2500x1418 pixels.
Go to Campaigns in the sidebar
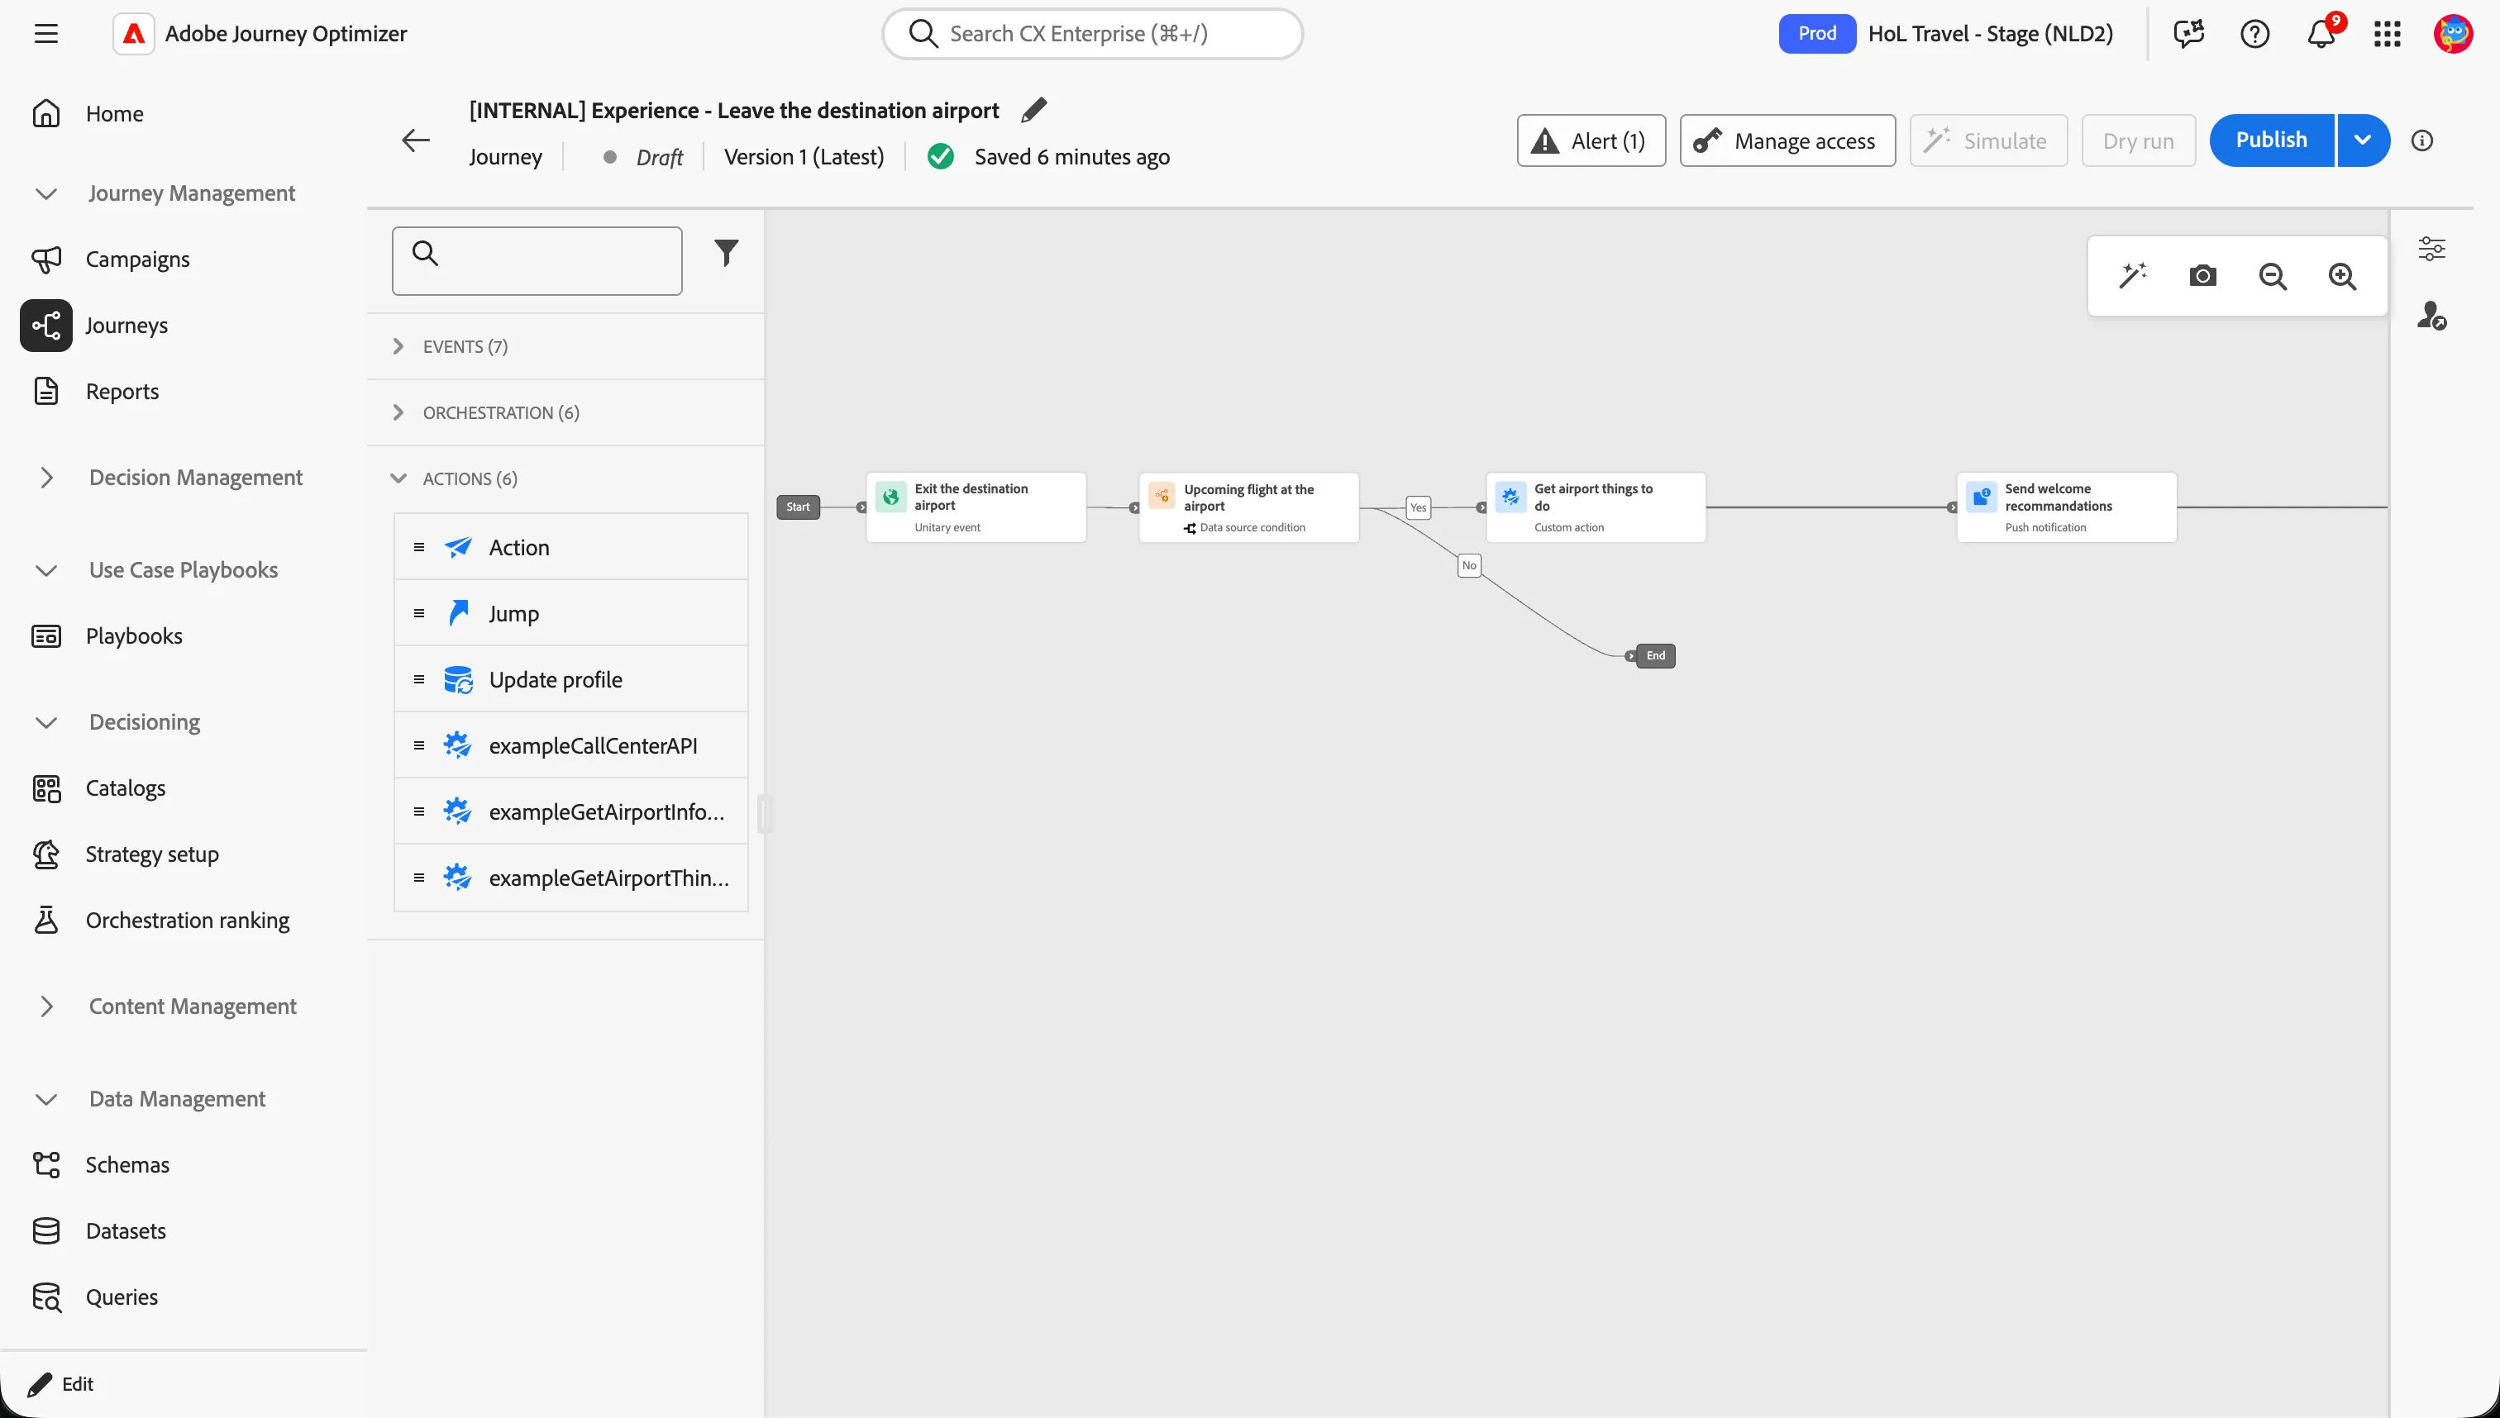click(137, 259)
